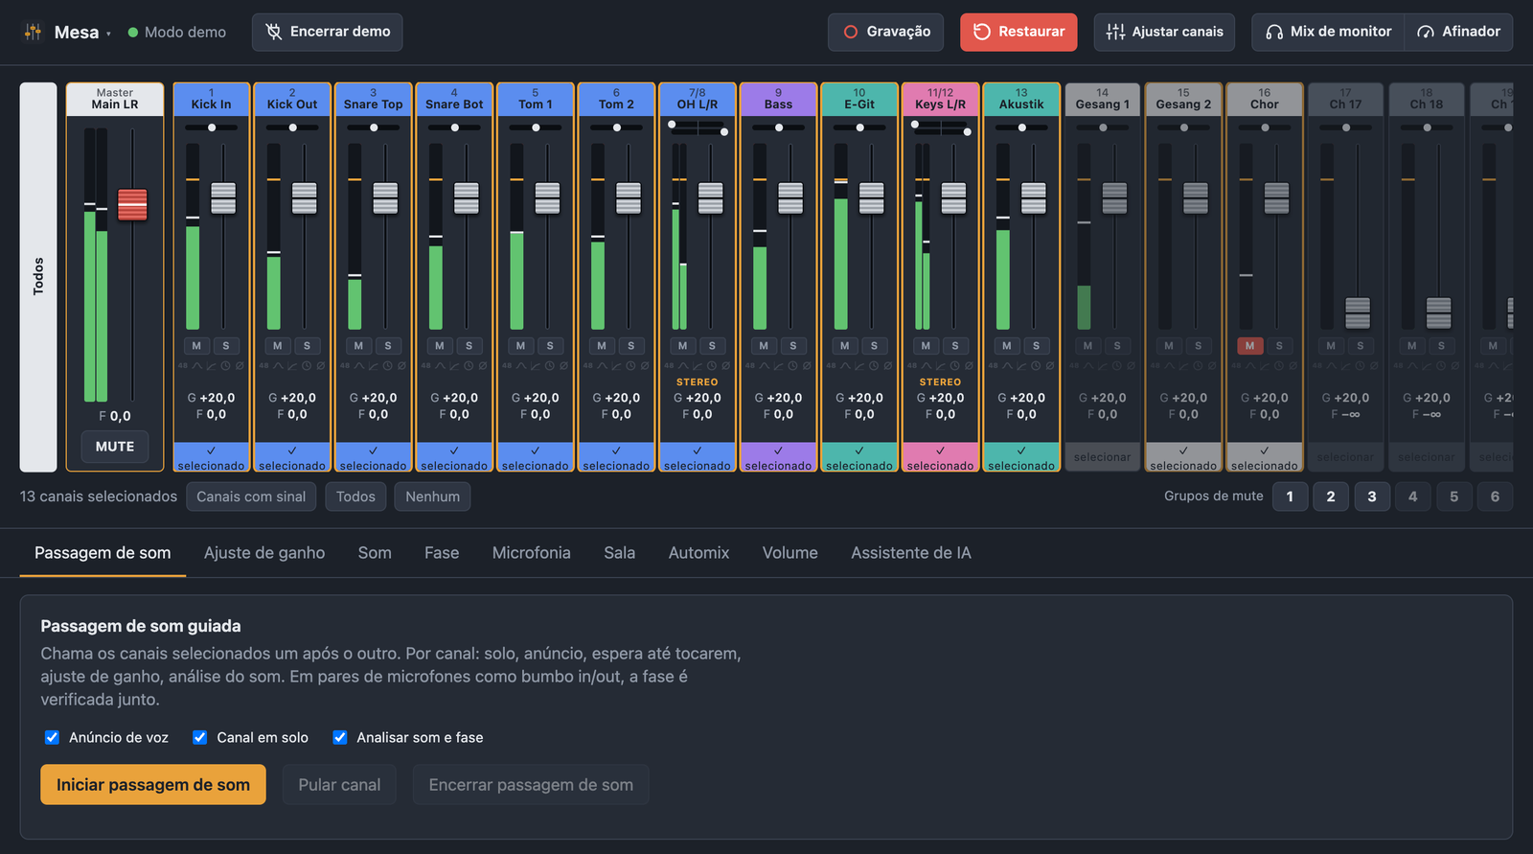The height and width of the screenshot is (854, 1533).
Task: Click the Ch 17 fader handle
Action: tap(1358, 312)
